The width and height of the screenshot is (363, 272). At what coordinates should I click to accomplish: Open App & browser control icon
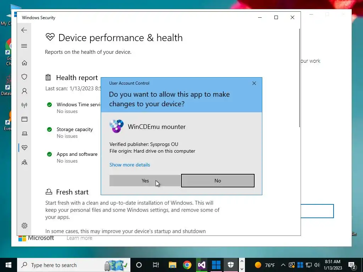pos(24,119)
